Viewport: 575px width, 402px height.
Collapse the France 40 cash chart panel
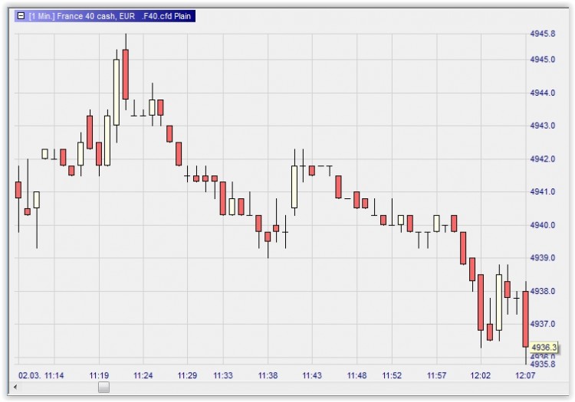(21, 16)
